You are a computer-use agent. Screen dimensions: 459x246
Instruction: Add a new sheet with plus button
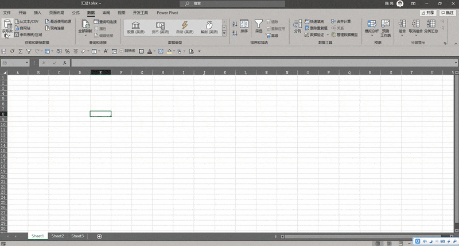tap(99, 236)
